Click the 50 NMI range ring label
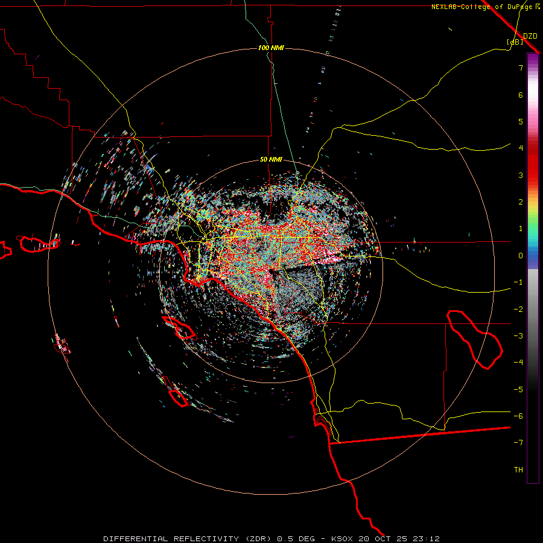The height and width of the screenshot is (543, 543). 271,159
